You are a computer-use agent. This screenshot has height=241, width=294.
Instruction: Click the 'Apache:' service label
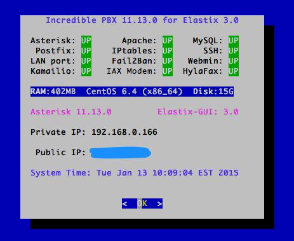click(139, 41)
